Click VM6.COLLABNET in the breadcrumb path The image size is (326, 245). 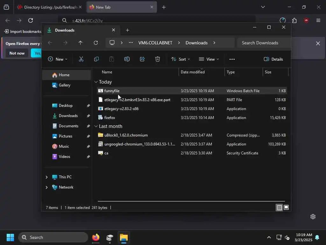click(x=155, y=43)
